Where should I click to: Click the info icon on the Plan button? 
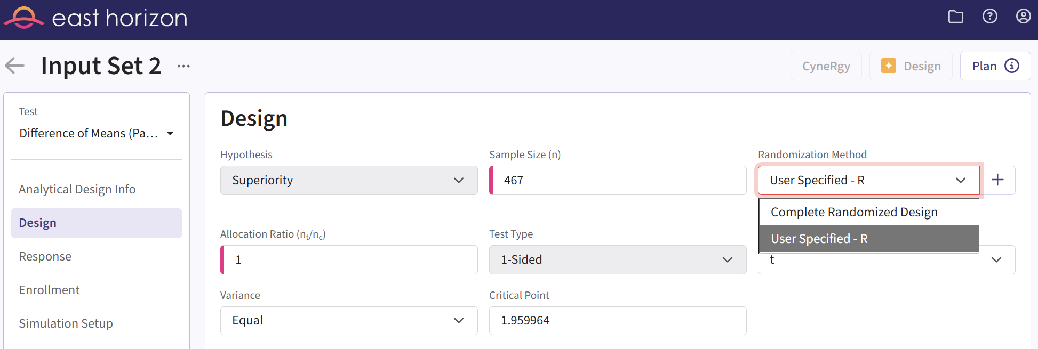(1011, 66)
